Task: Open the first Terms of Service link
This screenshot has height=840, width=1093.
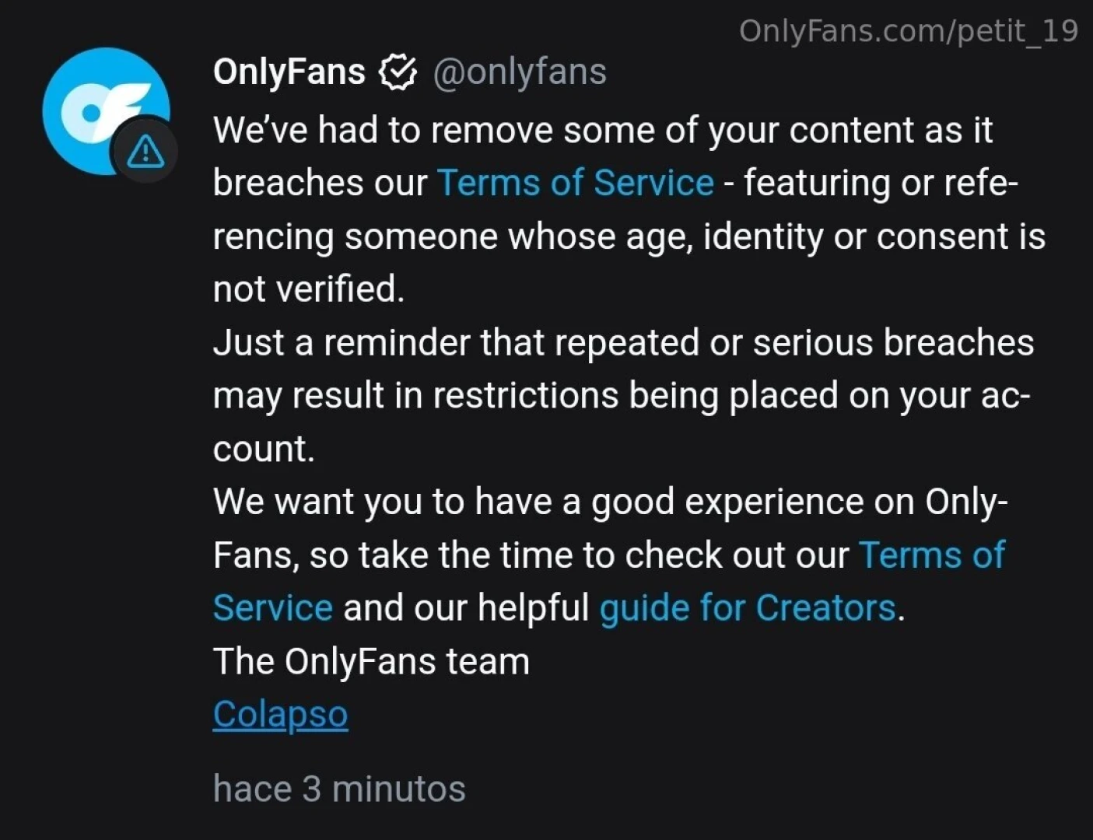Action: [x=575, y=183]
